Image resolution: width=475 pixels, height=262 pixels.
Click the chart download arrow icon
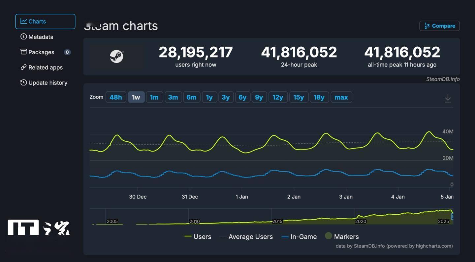(448, 98)
